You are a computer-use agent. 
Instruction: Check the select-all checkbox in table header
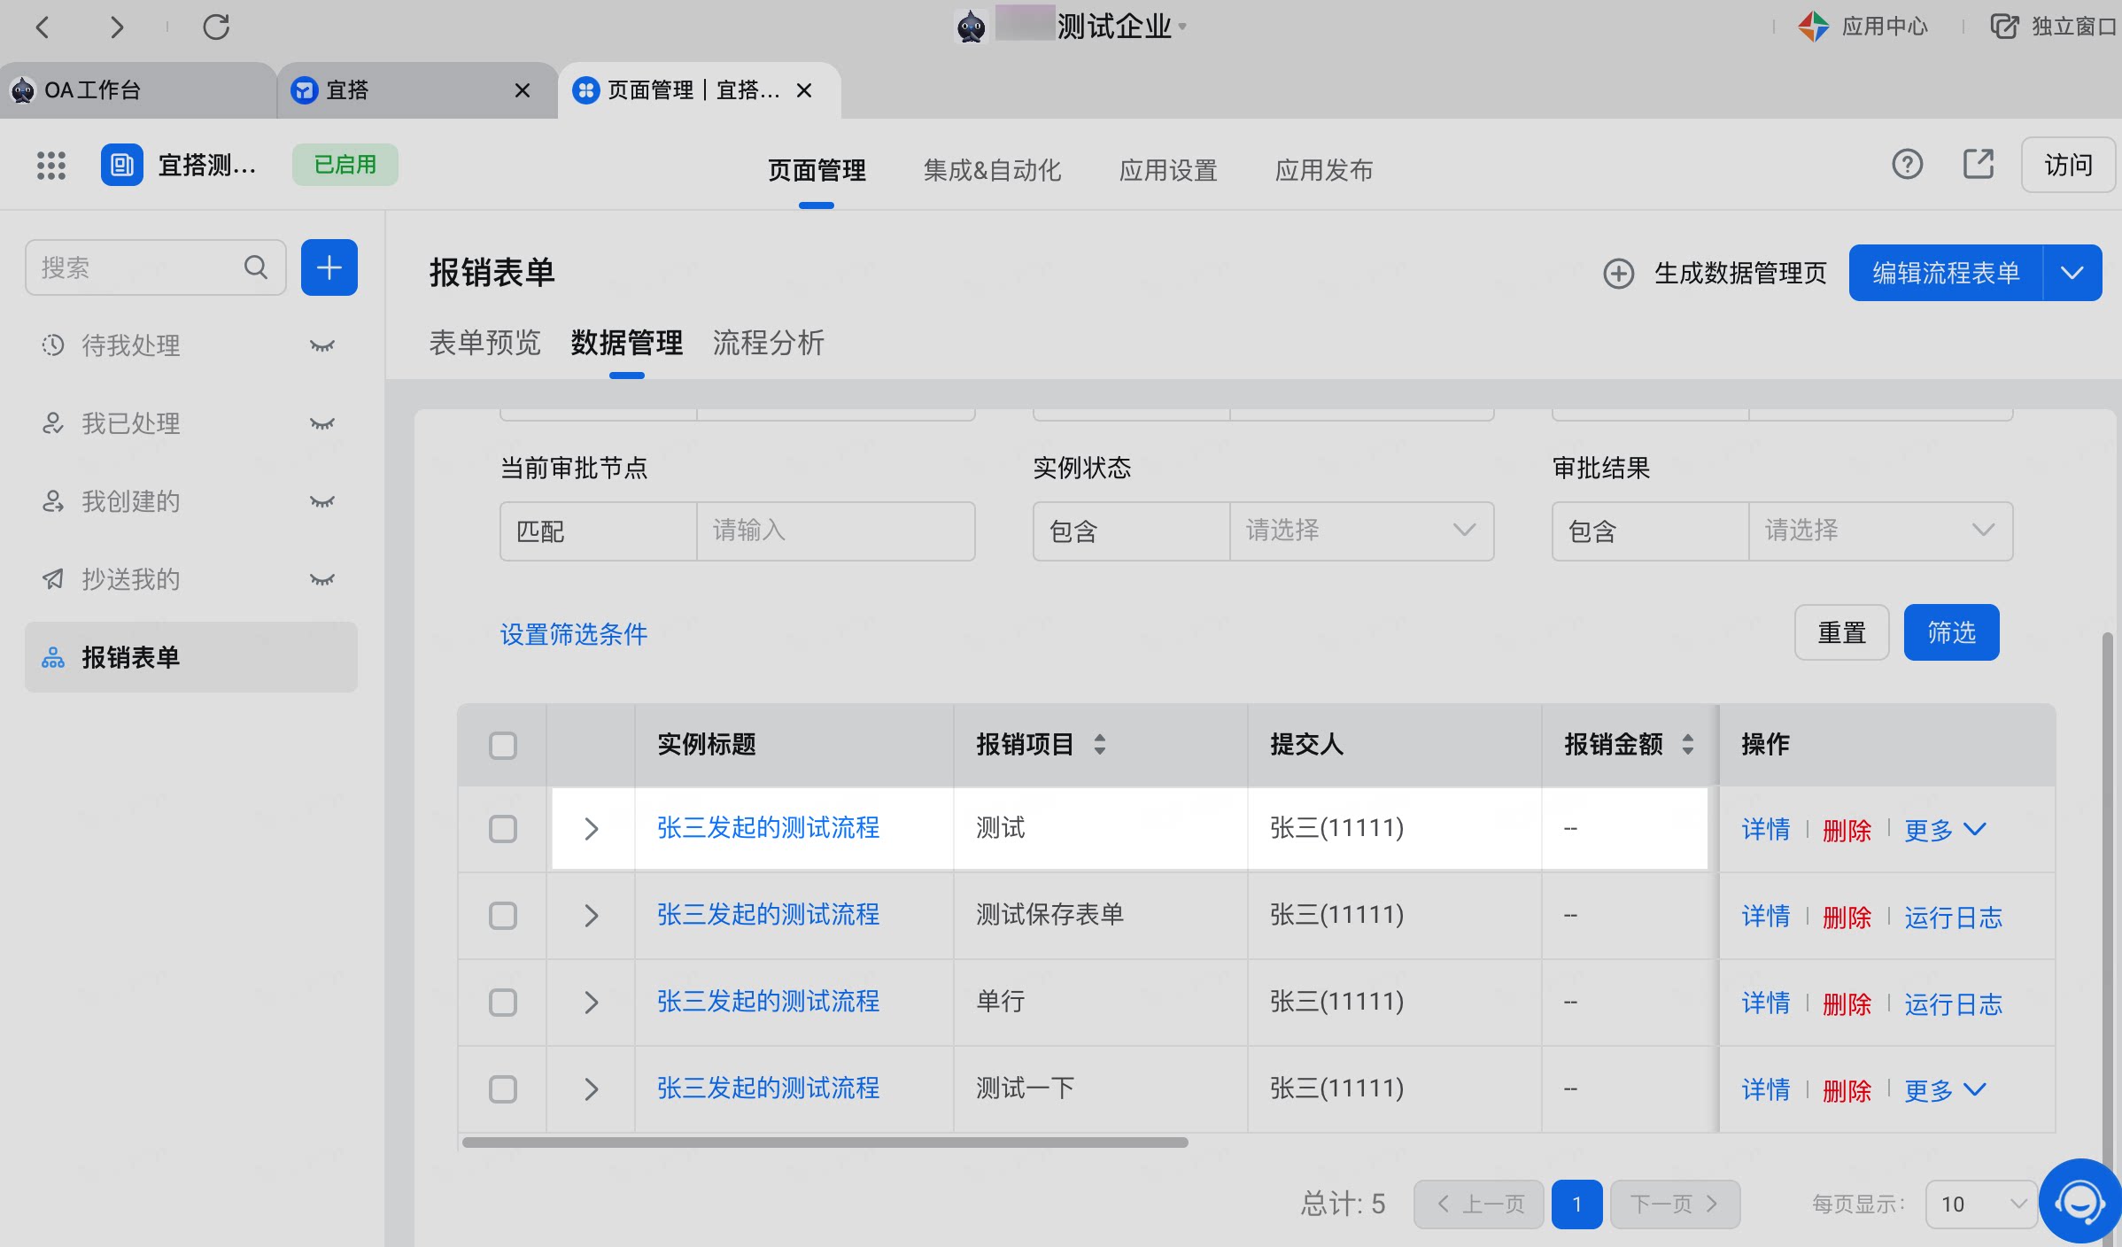pyautogui.click(x=503, y=746)
